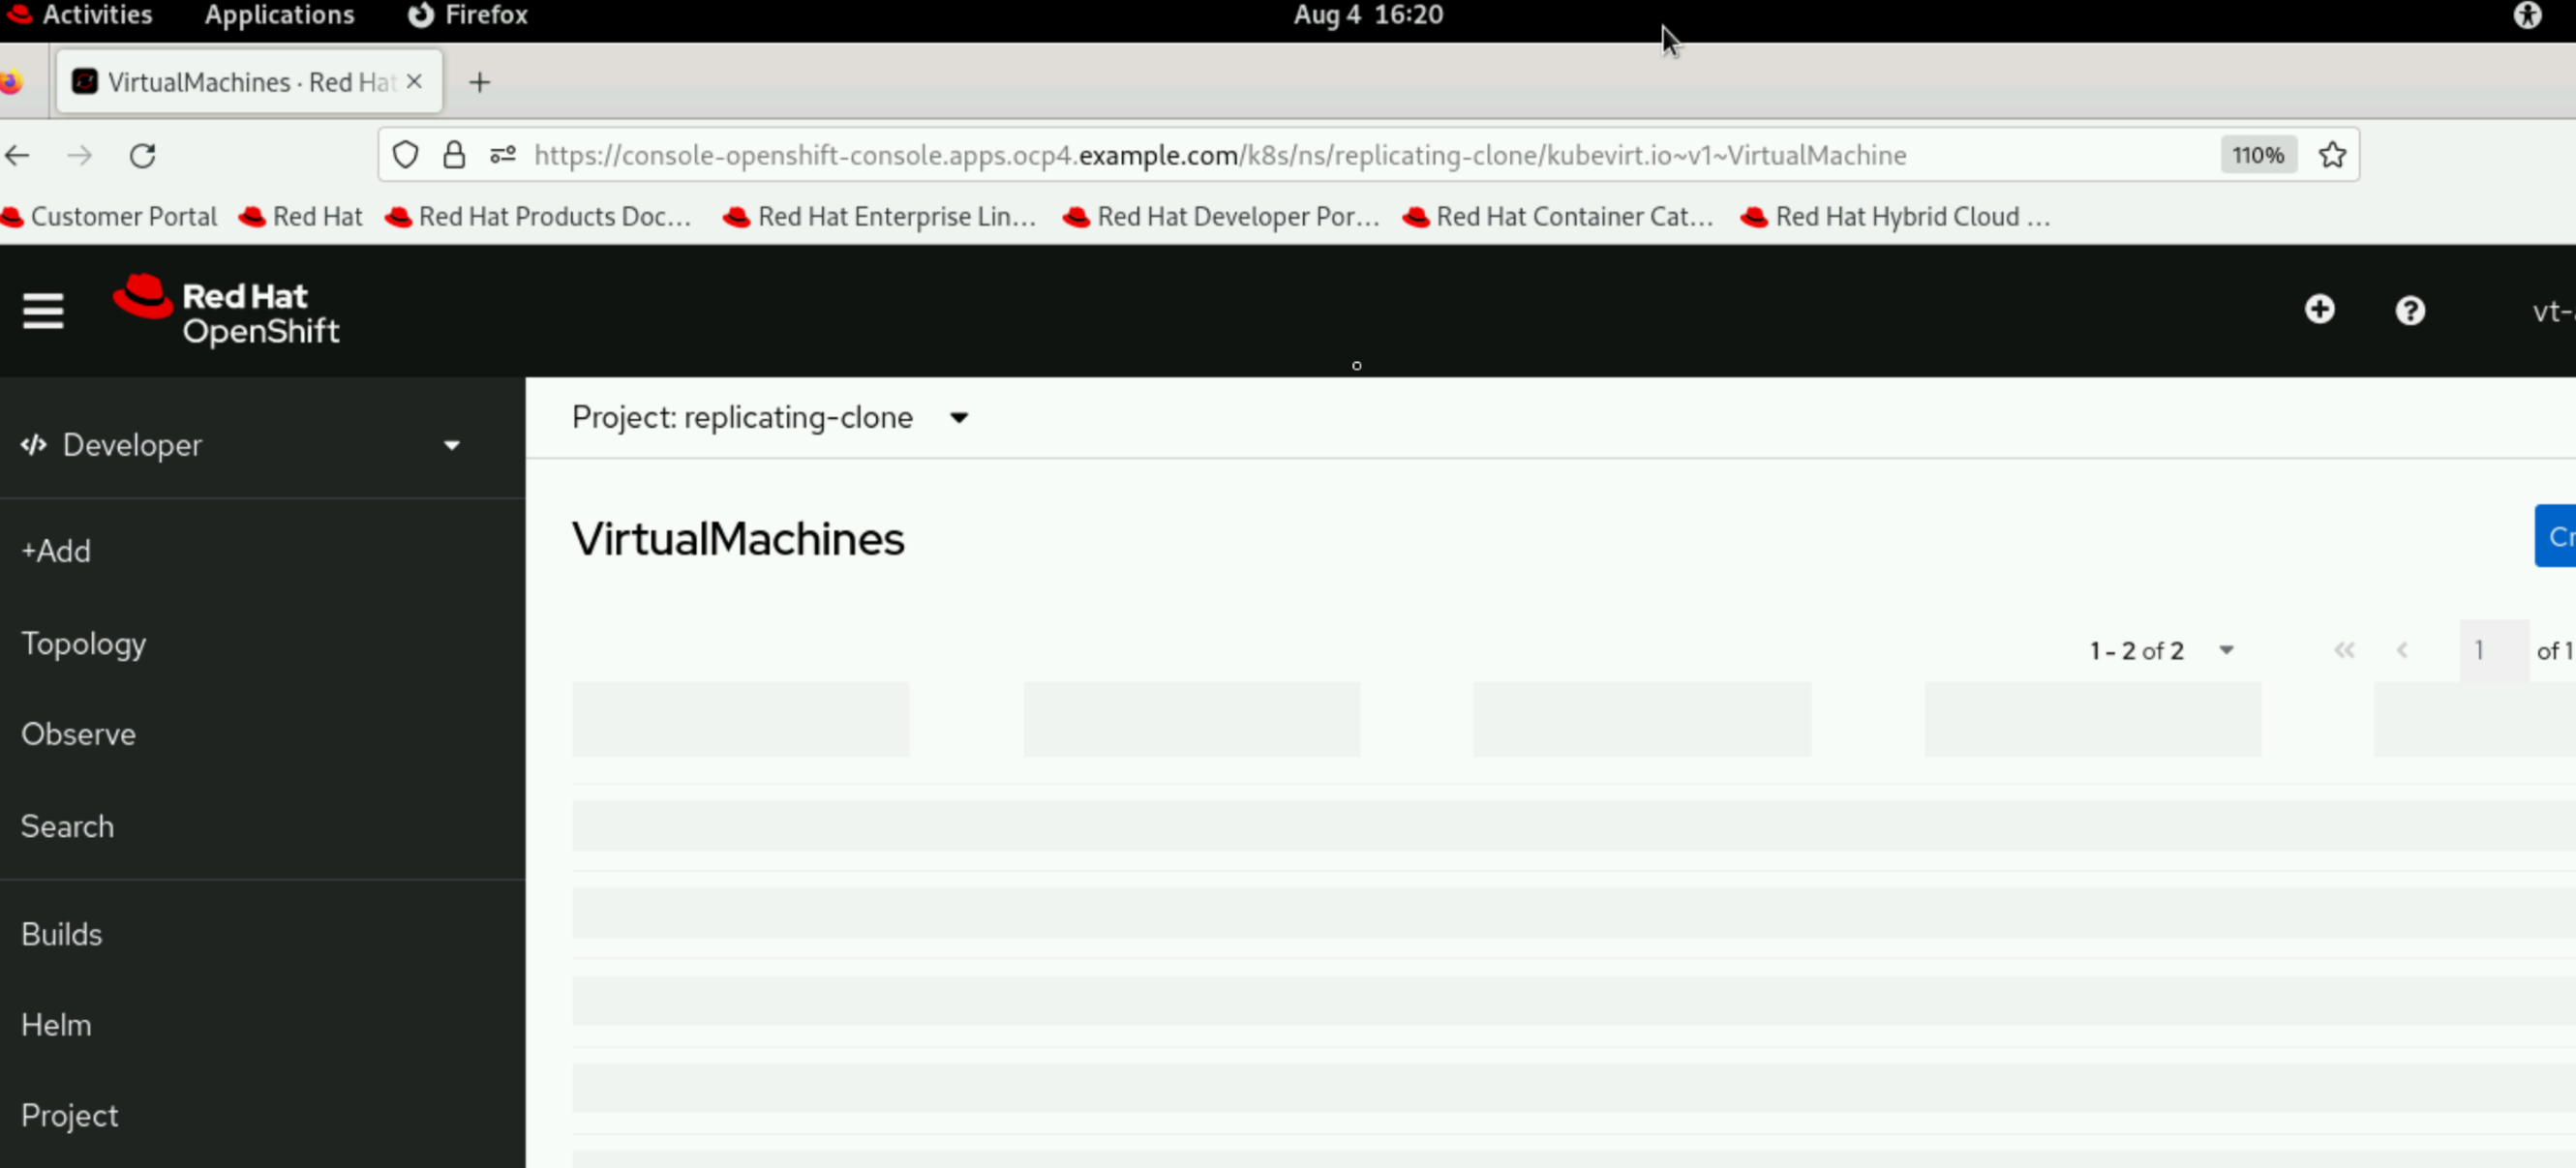Screen dimensions: 2576x1168
Task: Go back with browser back arrow
Action: 18,155
